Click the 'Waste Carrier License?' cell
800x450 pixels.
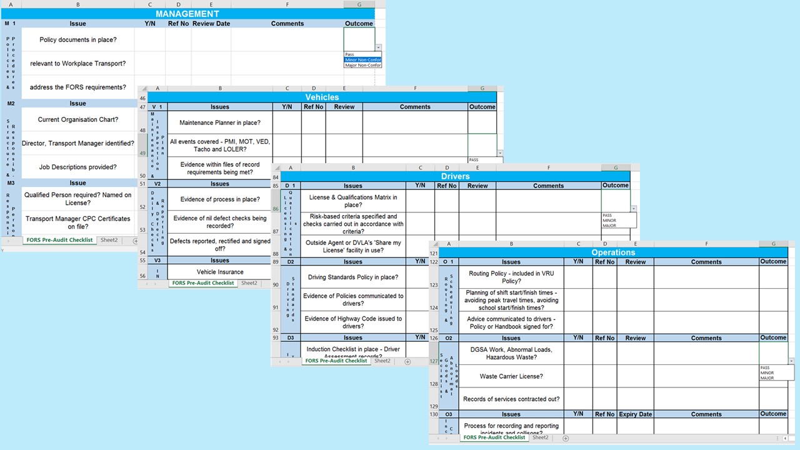[x=511, y=376]
